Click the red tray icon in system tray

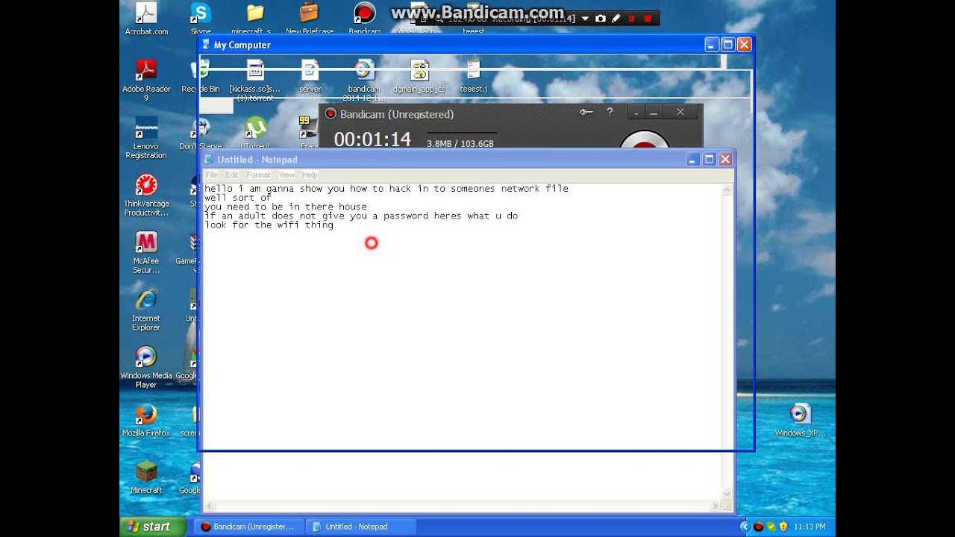pyautogui.click(x=759, y=527)
